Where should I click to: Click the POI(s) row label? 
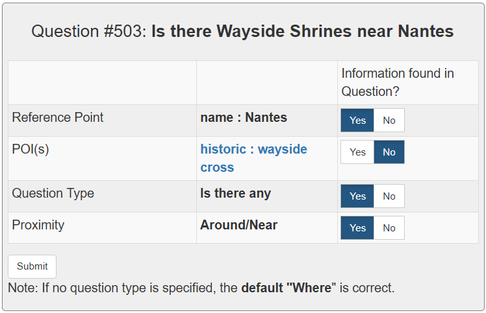tap(31, 149)
